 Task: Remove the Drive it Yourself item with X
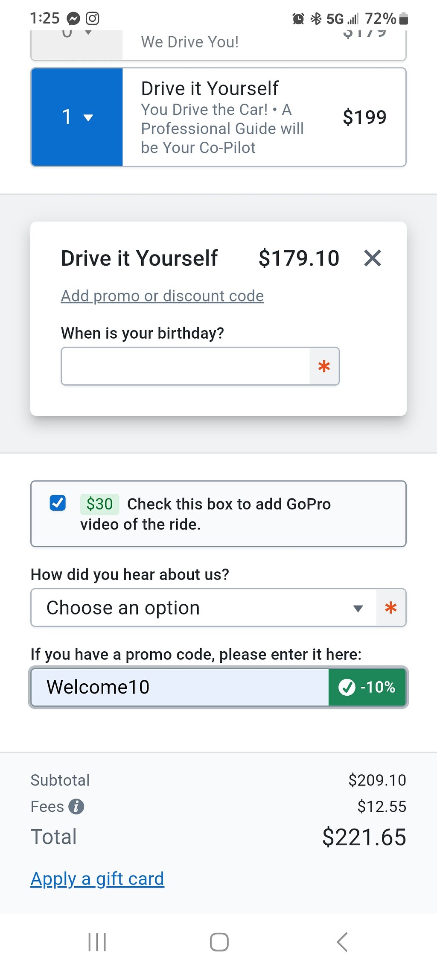point(373,258)
